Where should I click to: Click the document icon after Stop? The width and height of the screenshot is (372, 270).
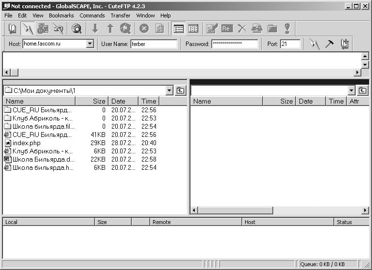159,29
